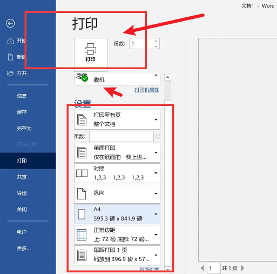Viewport: 277px width, 274px height.
Task: Click the Printer Properties link
Action: [147, 90]
